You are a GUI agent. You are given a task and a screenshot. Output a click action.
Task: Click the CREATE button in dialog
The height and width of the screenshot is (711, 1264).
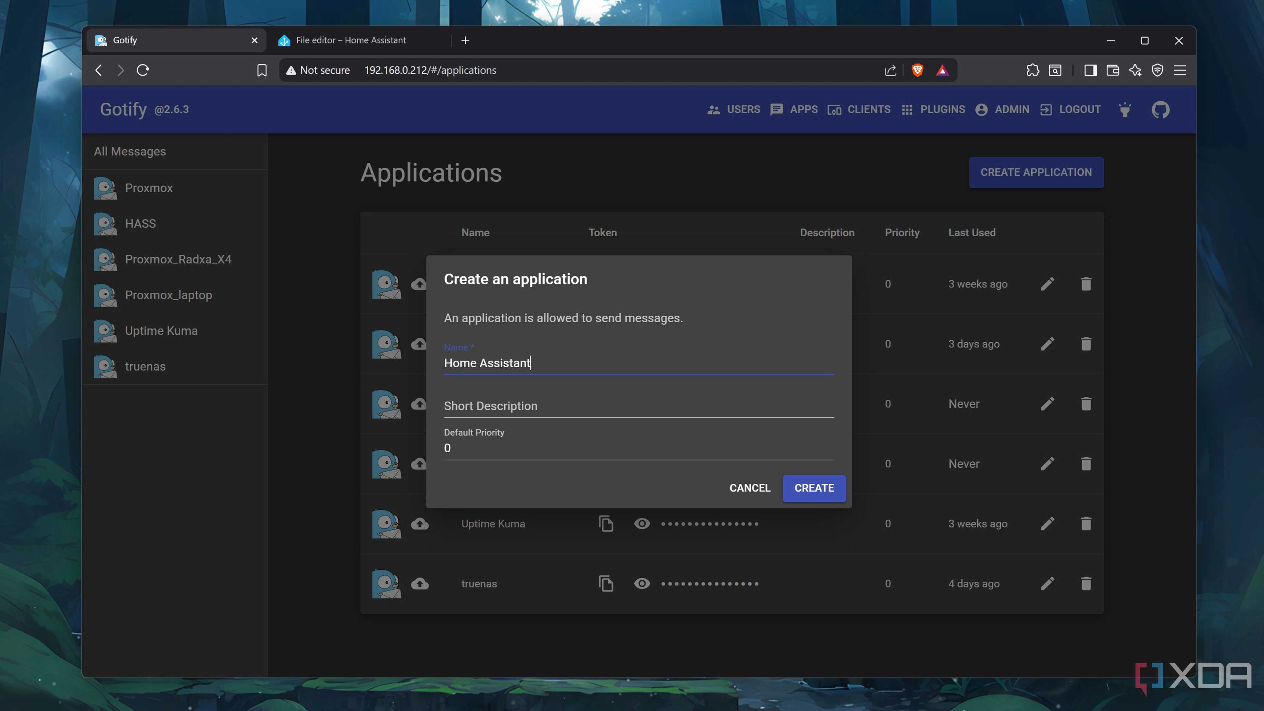[814, 488]
